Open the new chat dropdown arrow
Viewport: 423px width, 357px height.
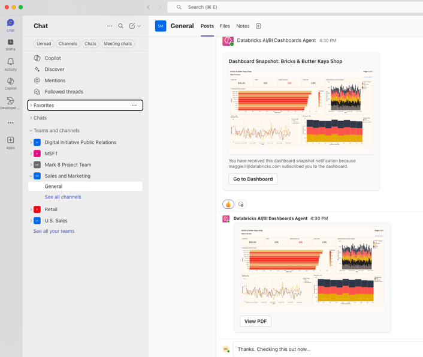click(139, 26)
